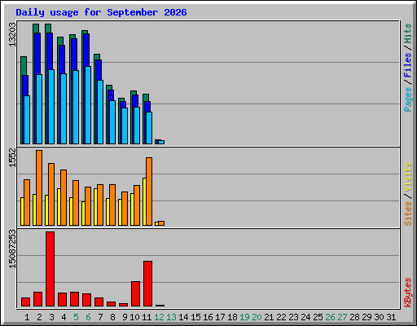The image size is (417, 326).
Task: Click green day label '6' on the x-axis
Action: (x=88, y=317)
